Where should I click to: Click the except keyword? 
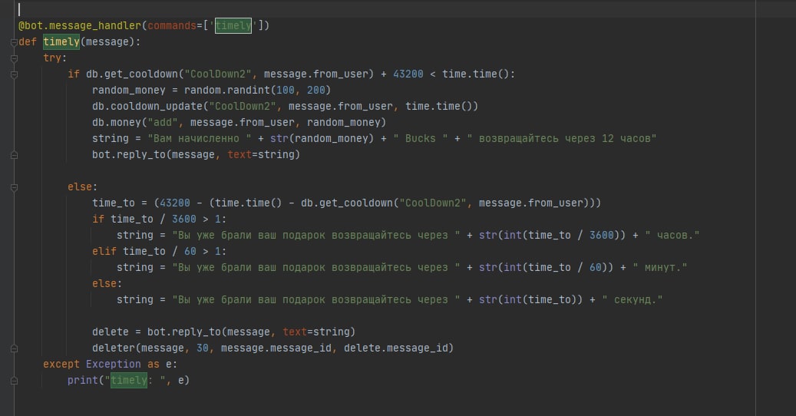(x=61, y=365)
